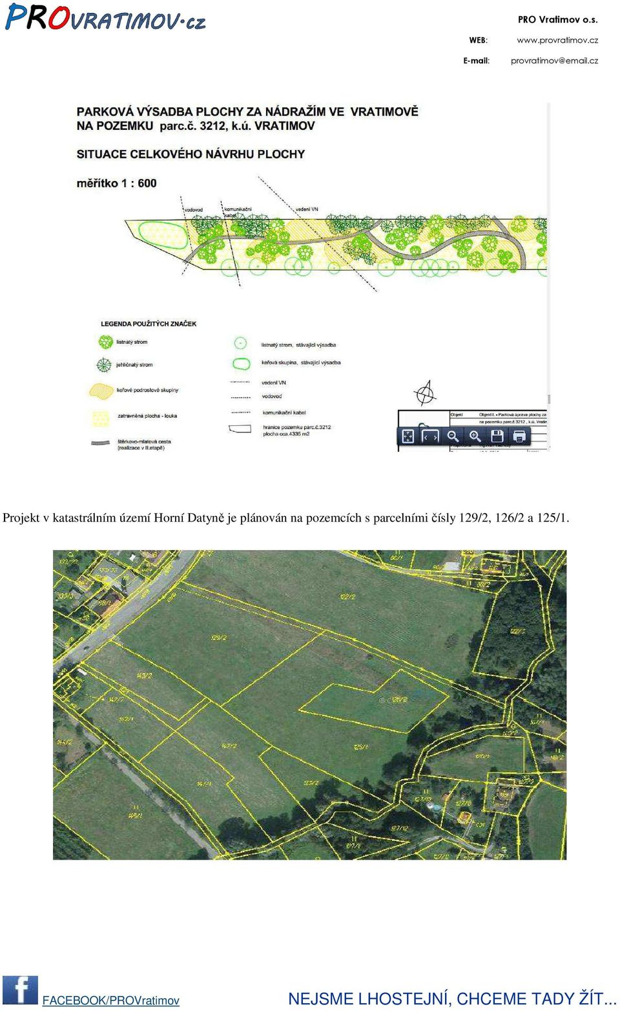The image size is (620, 1011).
Task: Click the slogan 'NEJSME LHOSTEJNÍ, CHCEME TADY ŽÍT...'
Action: [452, 999]
